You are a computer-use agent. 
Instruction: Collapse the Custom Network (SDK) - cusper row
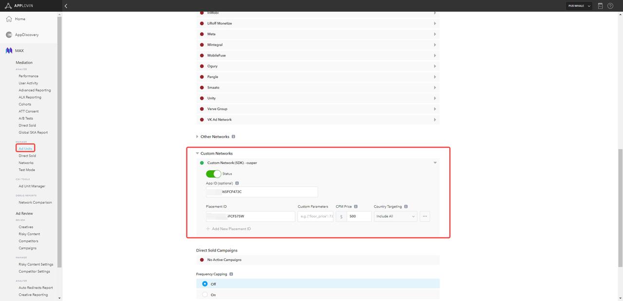[x=435, y=163]
